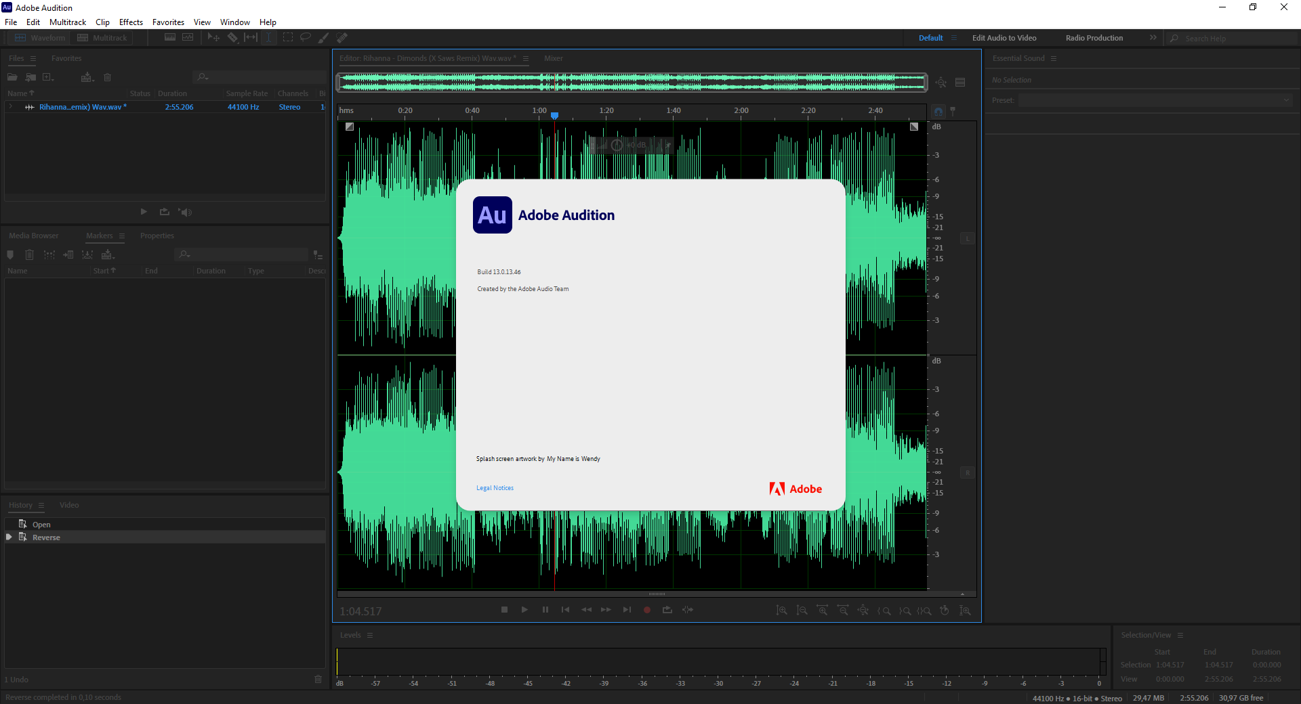The image size is (1301, 704).
Task: Expand the workspace overflow chevrons
Action: [x=1153, y=38]
